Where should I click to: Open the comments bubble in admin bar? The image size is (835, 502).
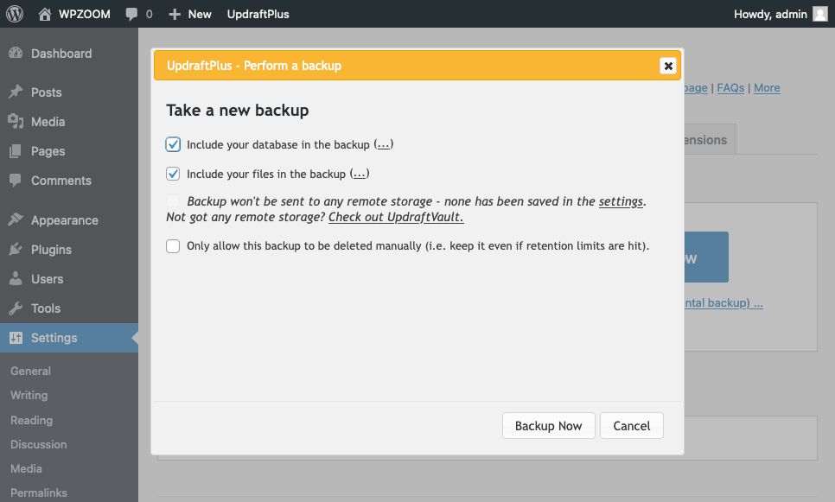click(131, 15)
